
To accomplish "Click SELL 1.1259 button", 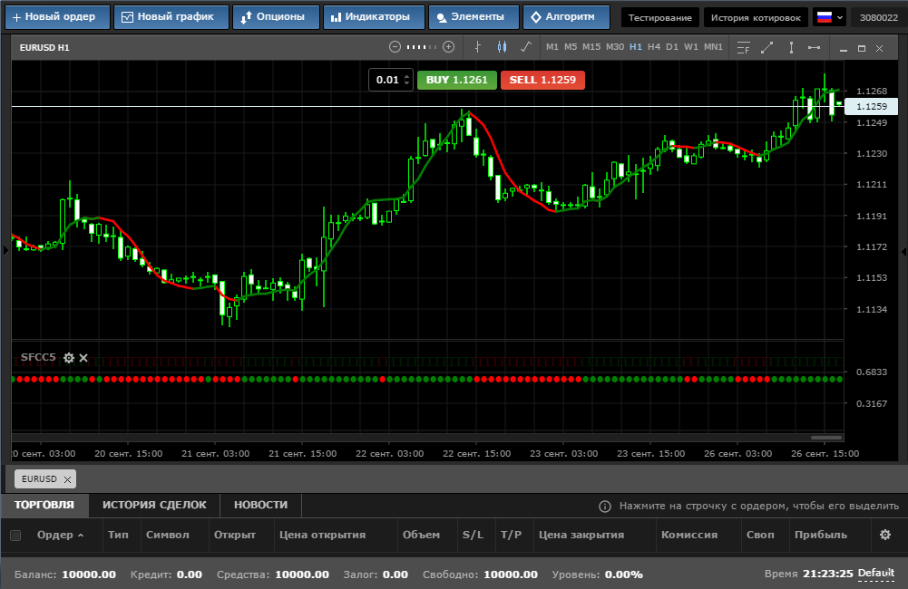I will pyautogui.click(x=542, y=80).
